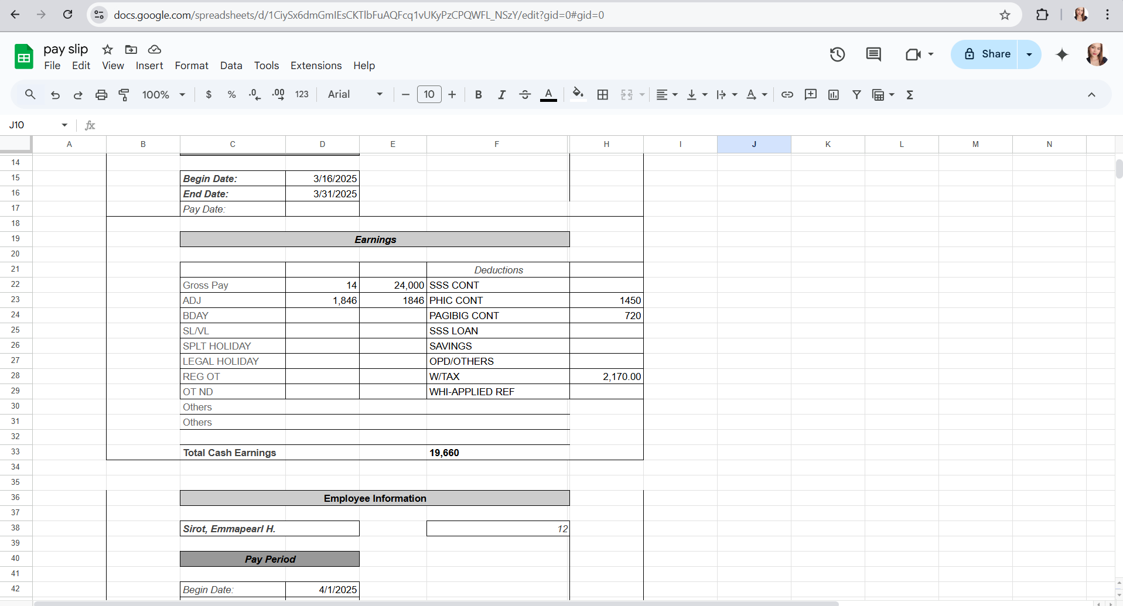Choose a cell fill color

(x=578, y=94)
